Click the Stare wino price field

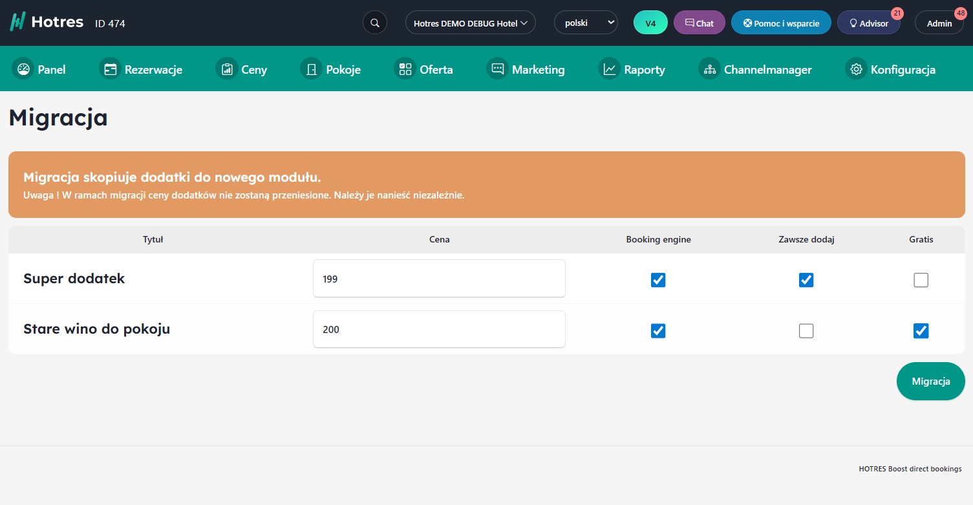coord(439,329)
